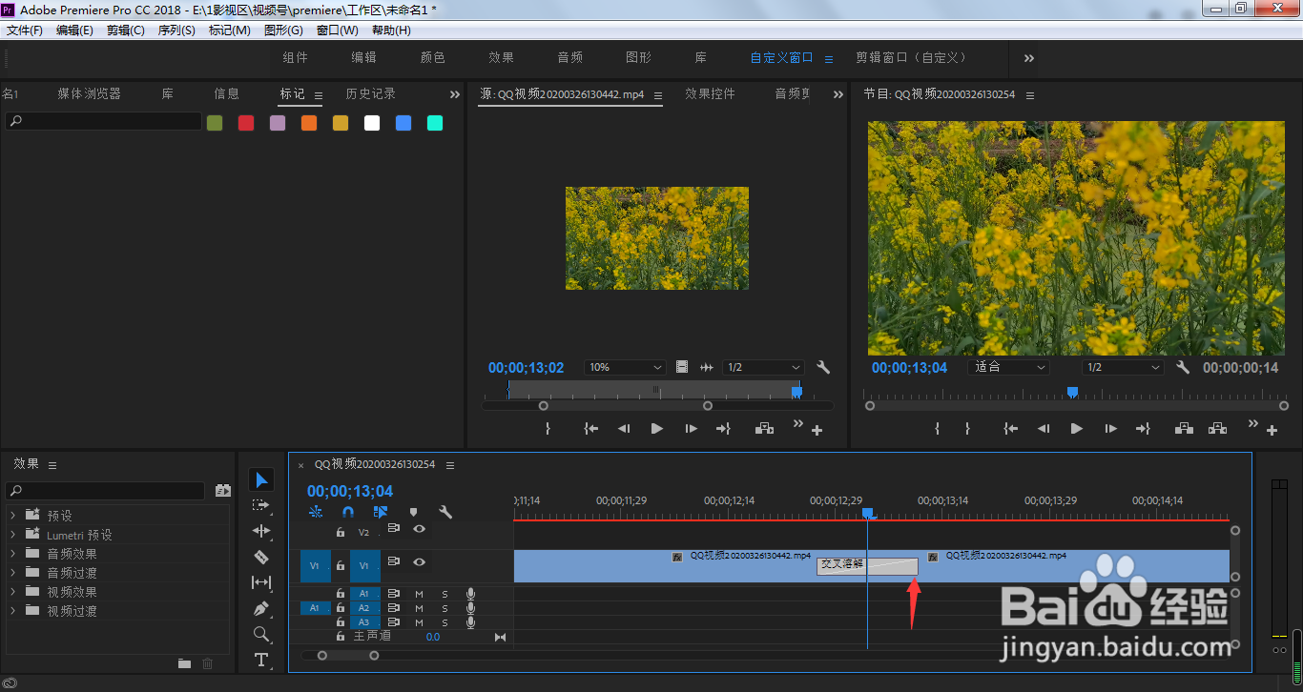The width and height of the screenshot is (1303, 692).
Task: Select the Type tool
Action: [x=261, y=660]
